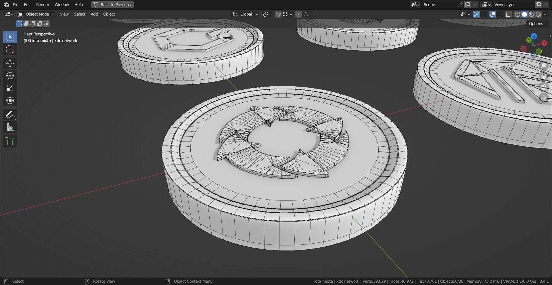Open the Global transform orientation dropdown
The height and width of the screenshot is (285, 552).
coord(246,14)
